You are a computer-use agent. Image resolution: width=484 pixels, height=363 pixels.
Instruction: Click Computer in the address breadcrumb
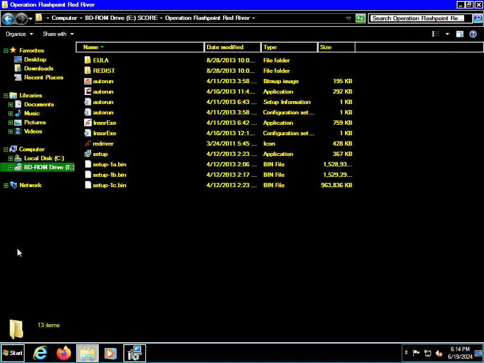coord(64,18)
